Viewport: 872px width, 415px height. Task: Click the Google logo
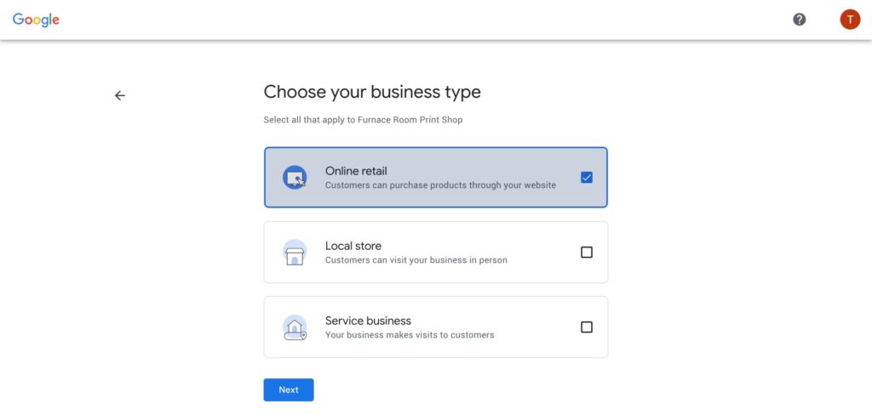pos(36,20)
